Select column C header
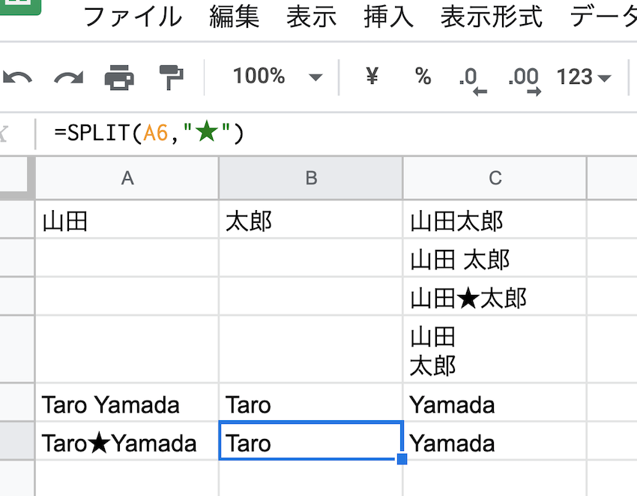Screen dimensions: 637x496 coord(495,178)
